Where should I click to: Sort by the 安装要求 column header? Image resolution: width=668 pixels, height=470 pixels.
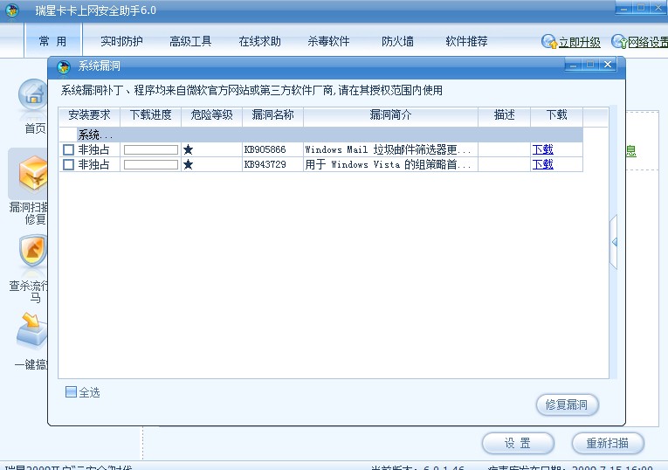pos(89,115)
